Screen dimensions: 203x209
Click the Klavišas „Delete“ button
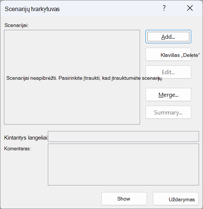(x=168, y=54)
